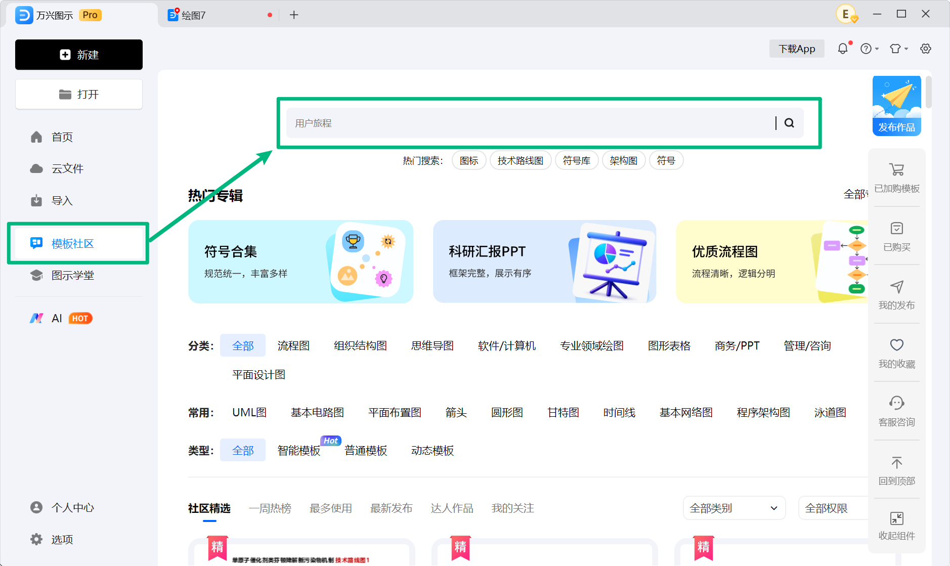This screenshot has width=950, height=566.
Task: Choose common type 基本电路图
Action: tap(317, 412)
